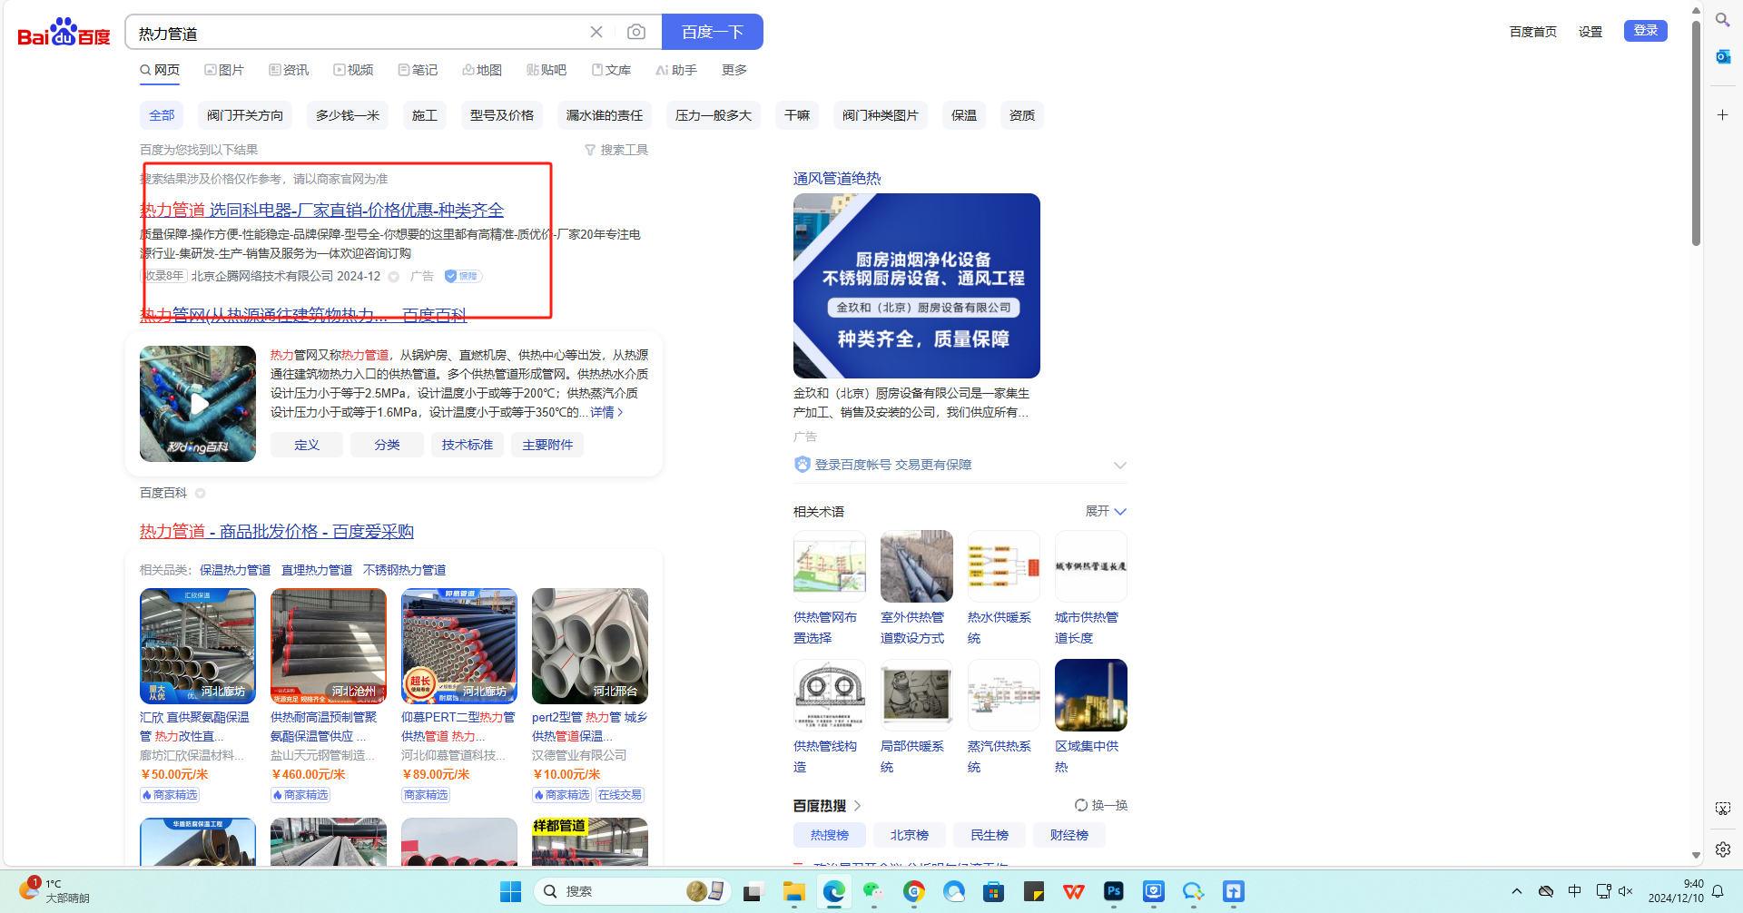
Task: Switch to the 北京榜 hot list tab
Action: pos(910,835)
